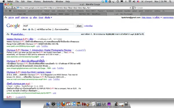
Task: Expand show options plus icon in results bar
Action: (x=12, y=34)
